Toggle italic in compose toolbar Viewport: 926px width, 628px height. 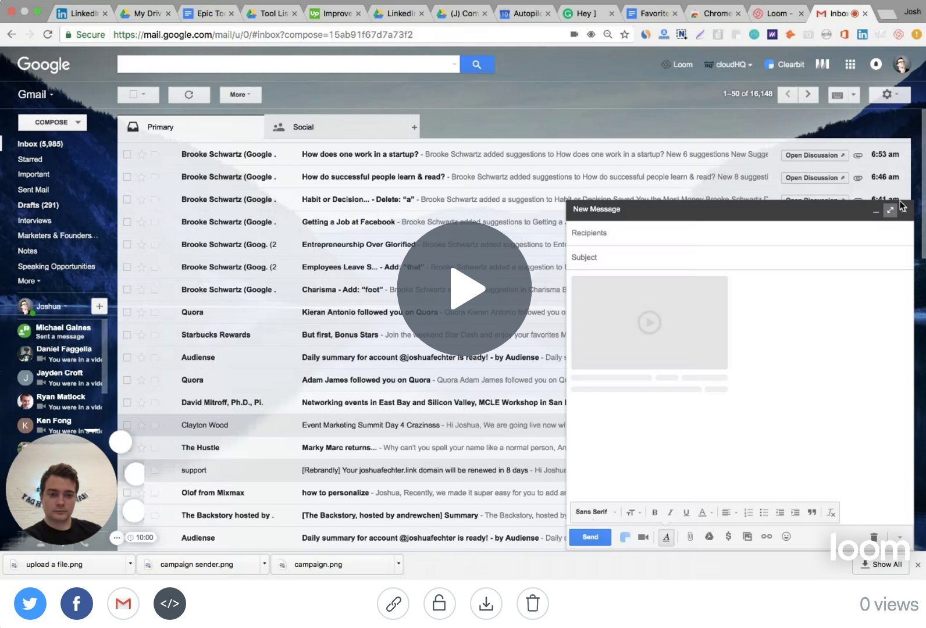pyautogui.click(x=670, y=512)
